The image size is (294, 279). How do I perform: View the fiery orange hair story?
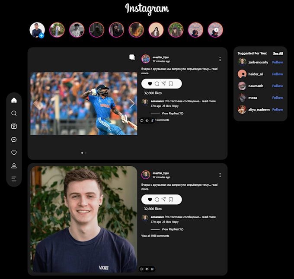coord(136,30)
